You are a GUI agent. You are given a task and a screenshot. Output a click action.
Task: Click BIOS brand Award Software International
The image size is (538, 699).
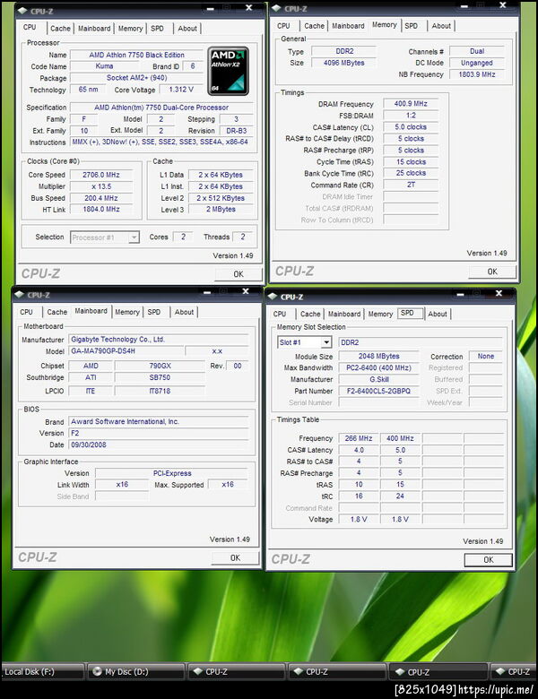pyautogui.click(x=159, y=421)
